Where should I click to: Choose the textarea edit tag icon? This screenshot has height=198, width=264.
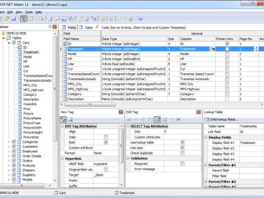tap(165, 120)
